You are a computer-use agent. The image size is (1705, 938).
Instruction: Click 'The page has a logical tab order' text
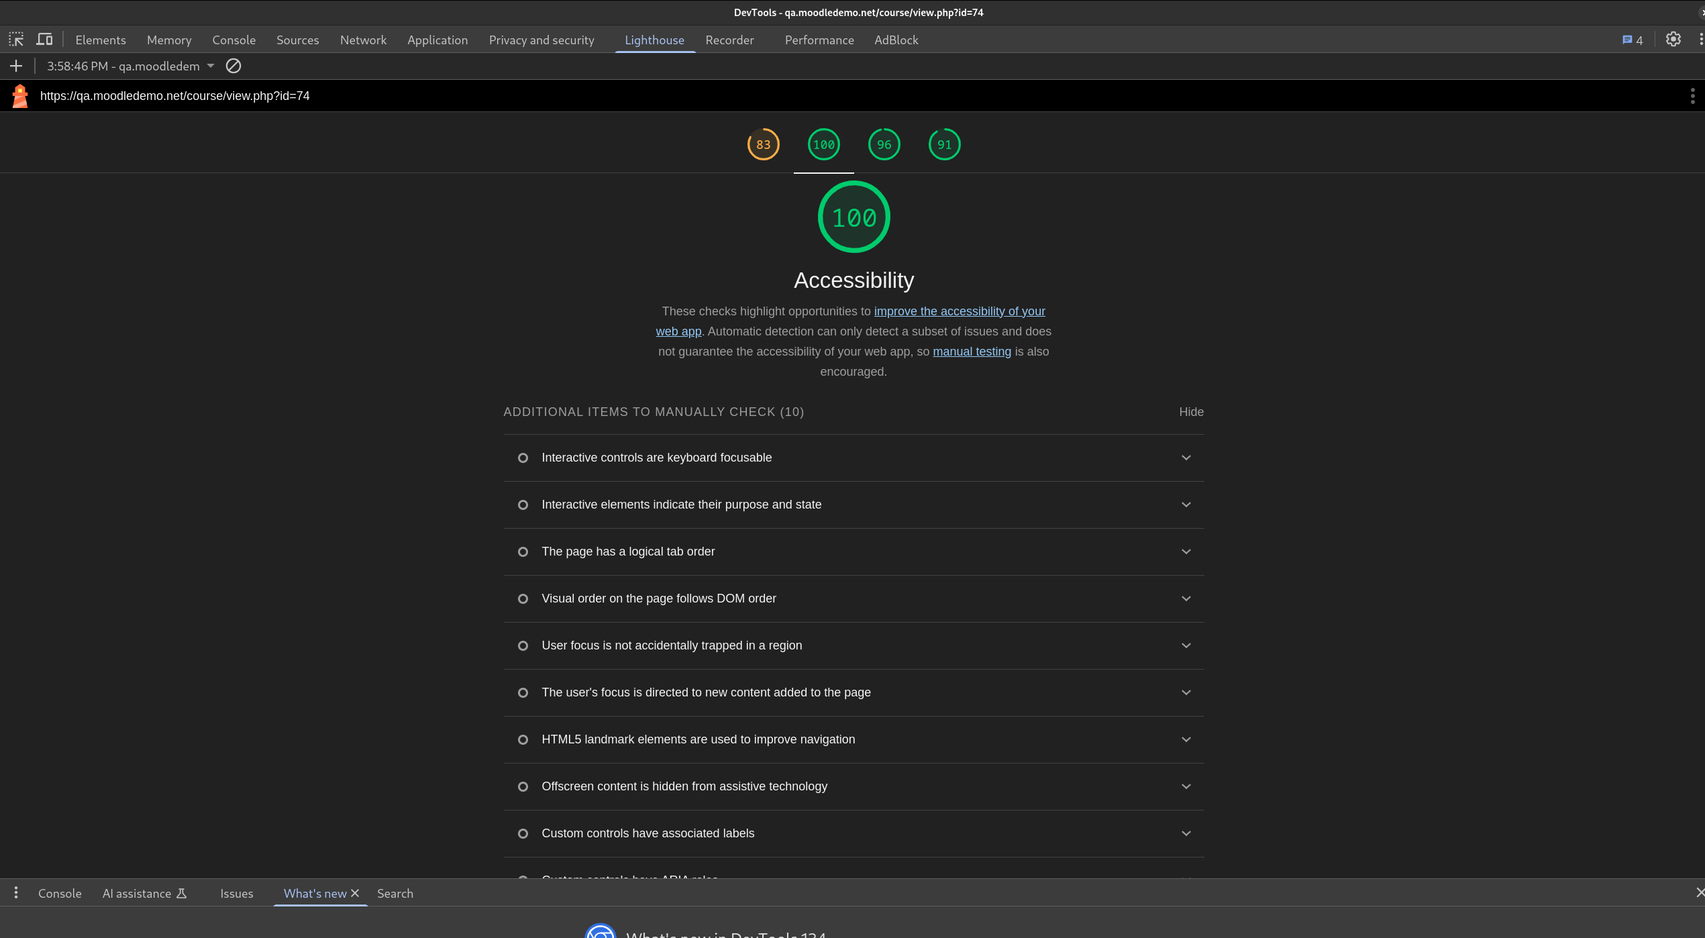pyautogui.click(x=628, y=552)
